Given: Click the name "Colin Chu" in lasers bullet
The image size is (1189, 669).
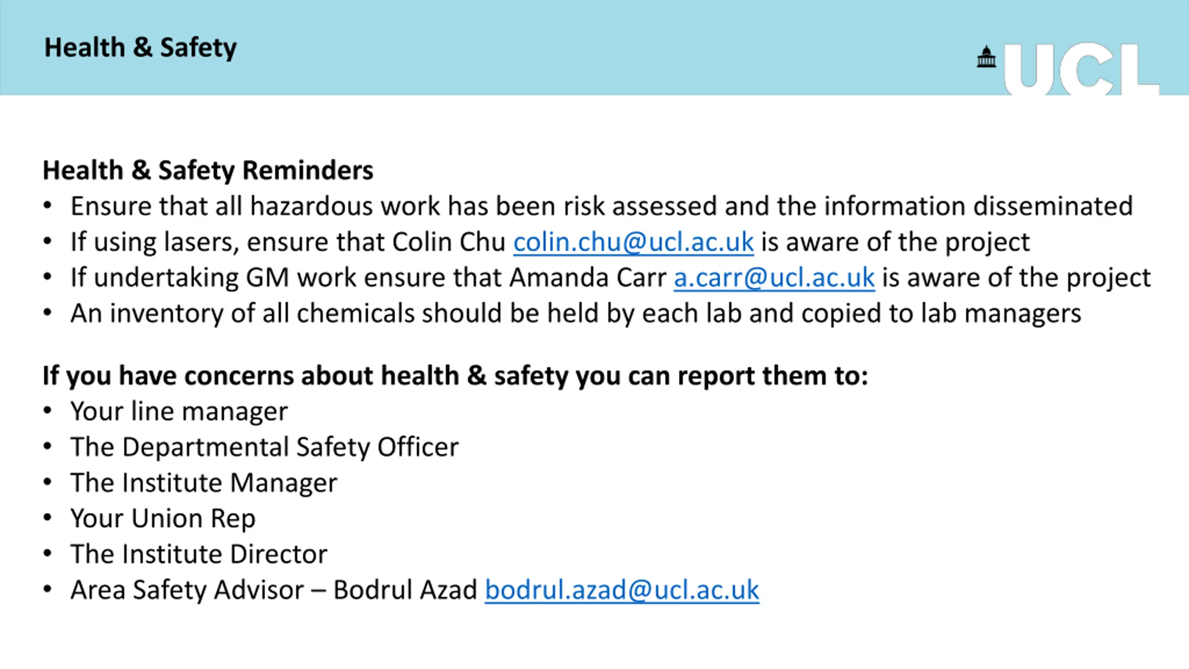Looking at the screenshot, I should 448,242.
